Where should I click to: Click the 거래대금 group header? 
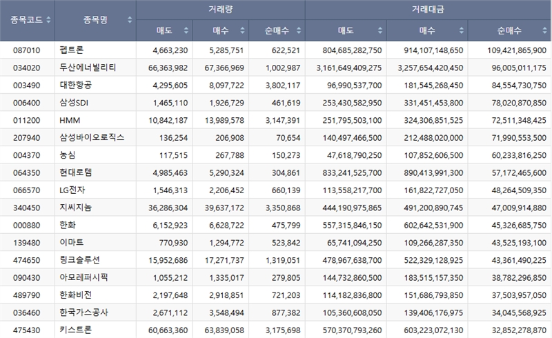pyautogui.click(x=428, y=10)
